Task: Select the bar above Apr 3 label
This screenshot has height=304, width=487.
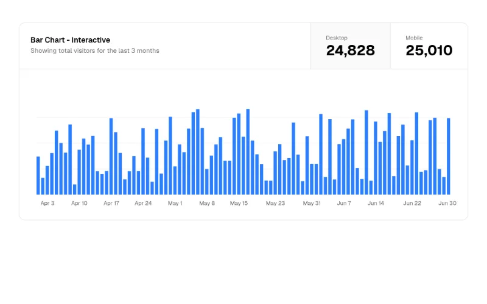Action: point(47,180)
